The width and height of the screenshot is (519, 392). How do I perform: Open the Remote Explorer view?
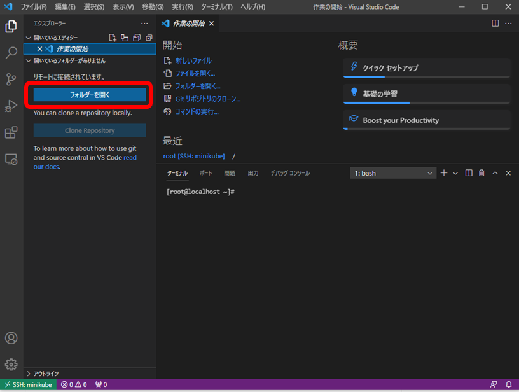click(x=11, y=159)
